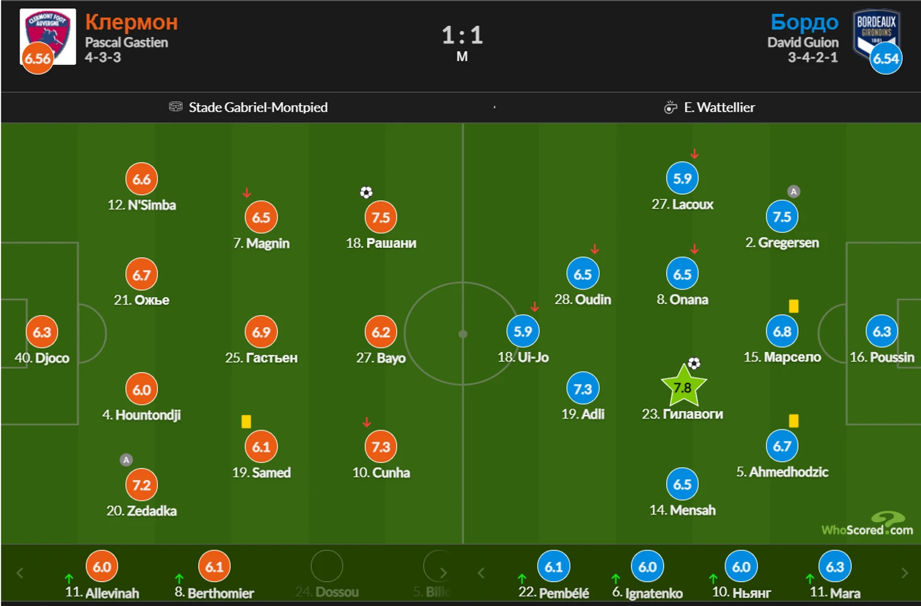
Task: Click Guilavogui's green star rating badge
Action: click(x=683, y=387)
